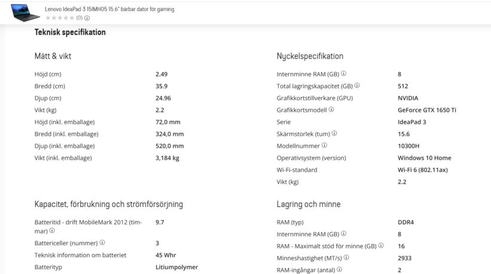Click the Nyckelspecifikation section heading
The image size is (491, 274).
tap(310, 56)
